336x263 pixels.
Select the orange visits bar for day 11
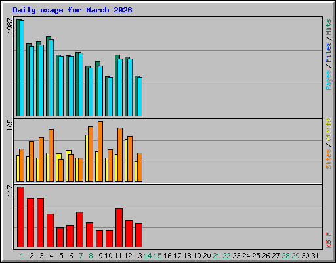[120, 155]
